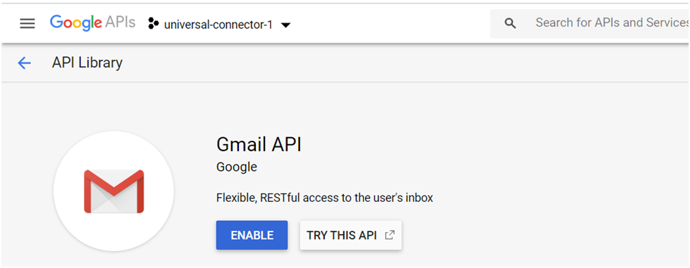Click the API Library page heading
This screenshot has height=268, width=690.
click(x=87, y=63)
